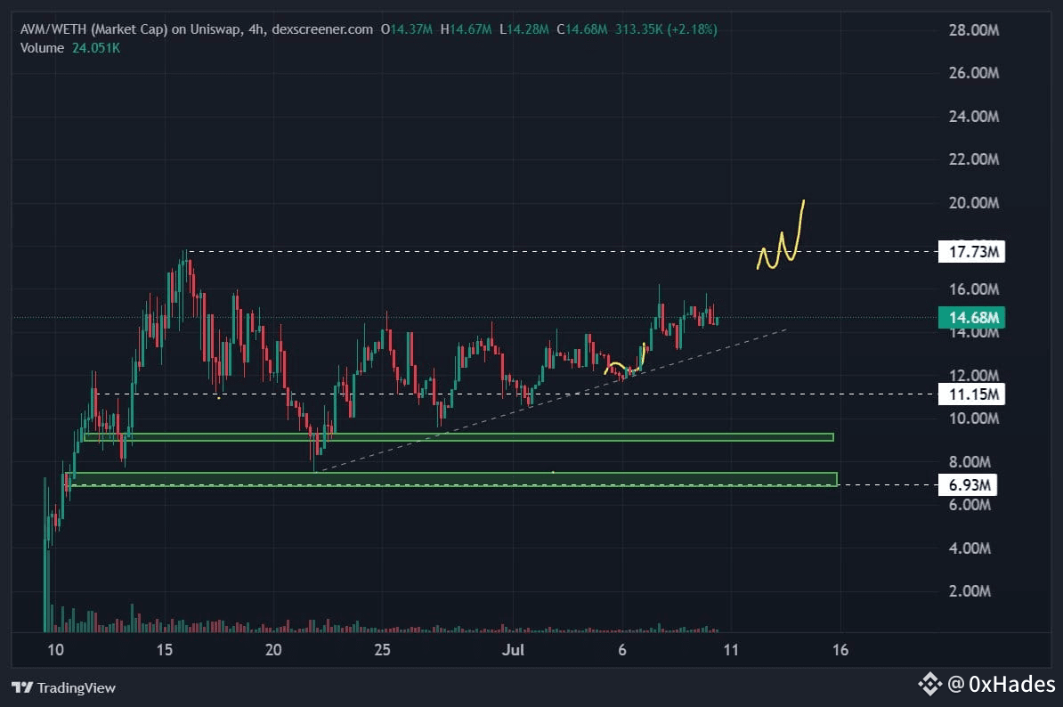Image resolution: width=1063 pixels, height=707 pixels.
Task: Click the 15 date label on time axis
Action: tap(164, 650)
